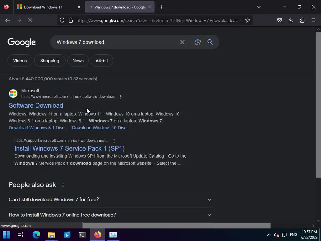Open the network tray icon
This screenshot has width=321, height=241.
pyautogui.click(x=284, y=235)
